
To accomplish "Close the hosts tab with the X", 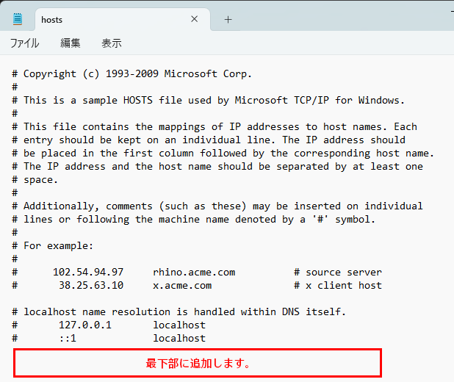I will tap(195, 20).
